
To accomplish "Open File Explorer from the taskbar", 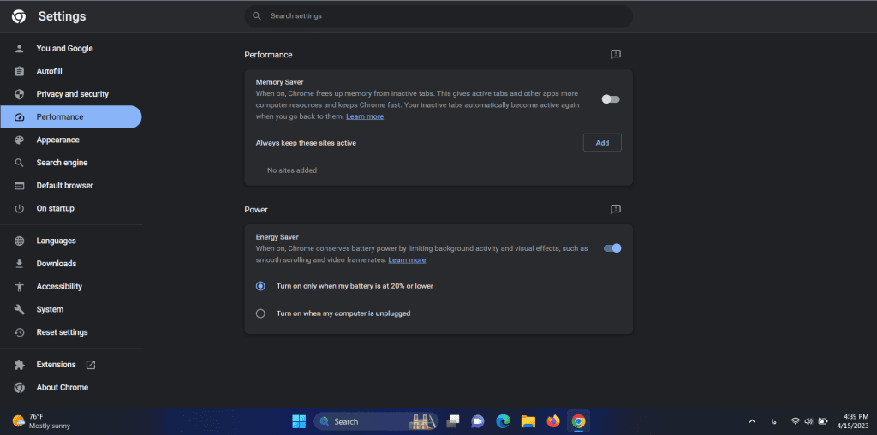I will coord(528,421).
